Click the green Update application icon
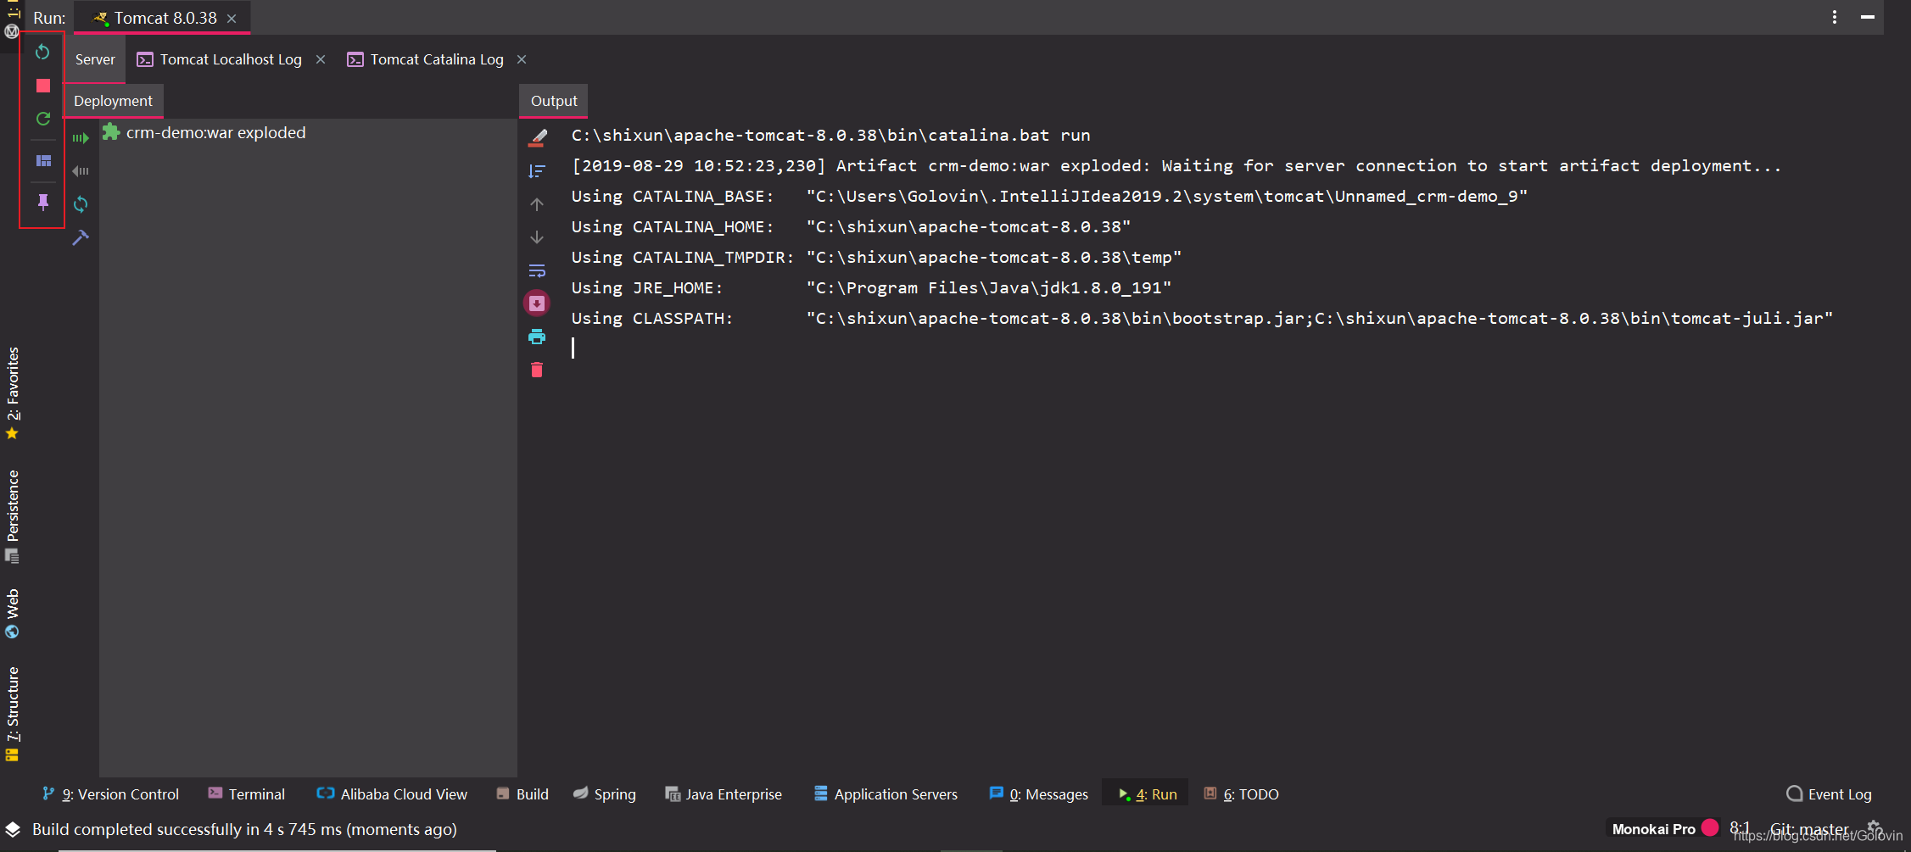The height and width of the screenshot is (852, 1911). 43,119
